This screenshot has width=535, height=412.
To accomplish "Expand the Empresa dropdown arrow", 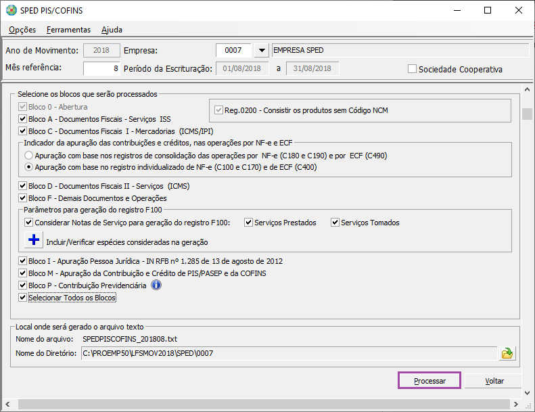I will [x=260, y=51].
